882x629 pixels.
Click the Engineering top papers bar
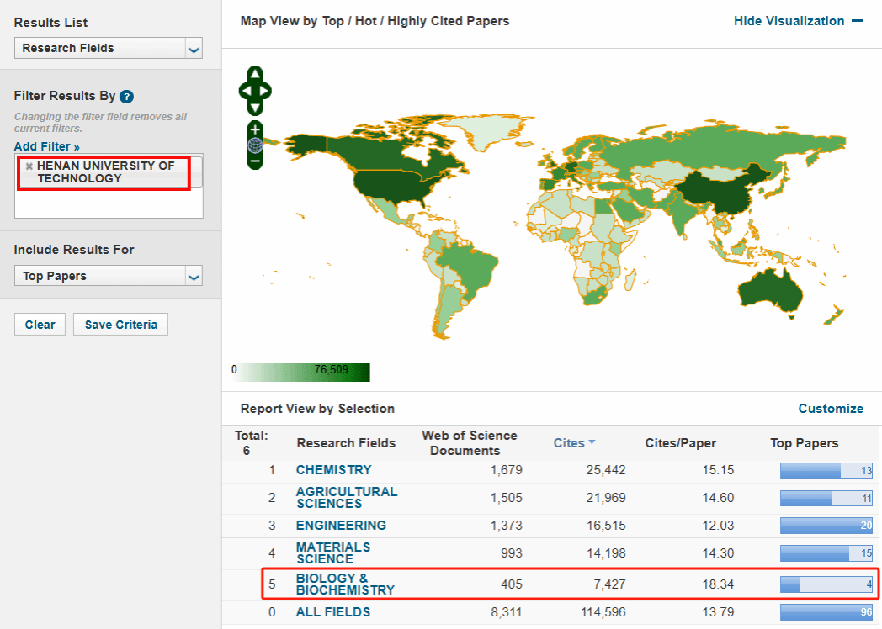(x=826, y=526)
